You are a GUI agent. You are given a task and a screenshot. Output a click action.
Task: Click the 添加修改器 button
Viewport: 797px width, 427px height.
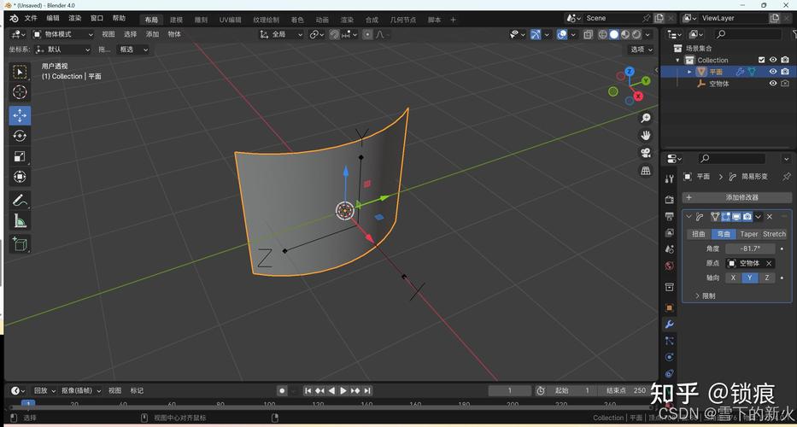point(736,197)
